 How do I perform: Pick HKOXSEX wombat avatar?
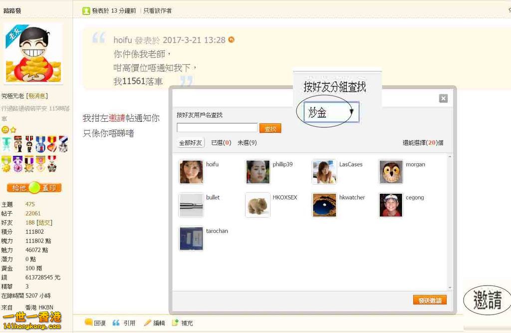click(x=257, y=205)
